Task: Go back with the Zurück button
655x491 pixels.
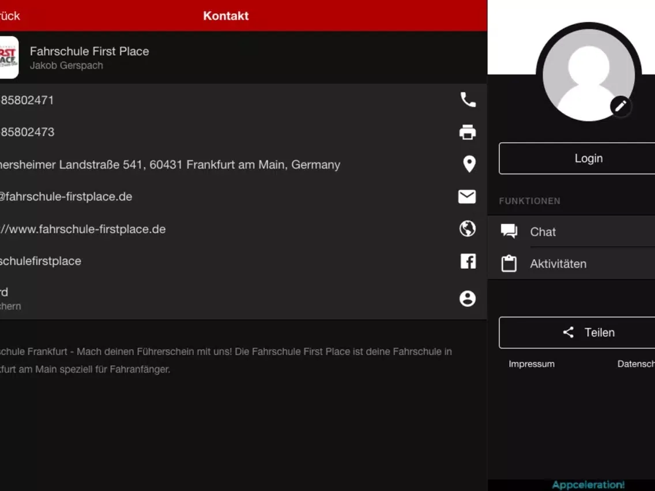Action: tap(10, 16)
